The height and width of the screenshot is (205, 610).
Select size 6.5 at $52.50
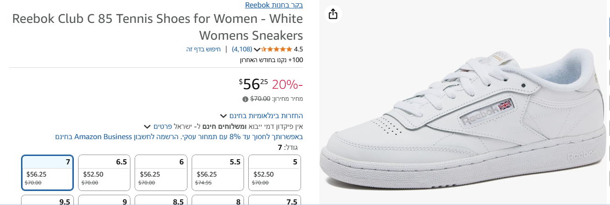pyautogui.click(x=104, y=173)
